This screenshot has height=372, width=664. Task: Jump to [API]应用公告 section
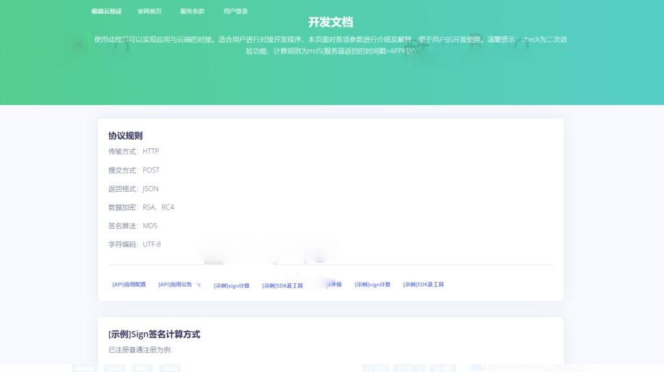[175, 285]
